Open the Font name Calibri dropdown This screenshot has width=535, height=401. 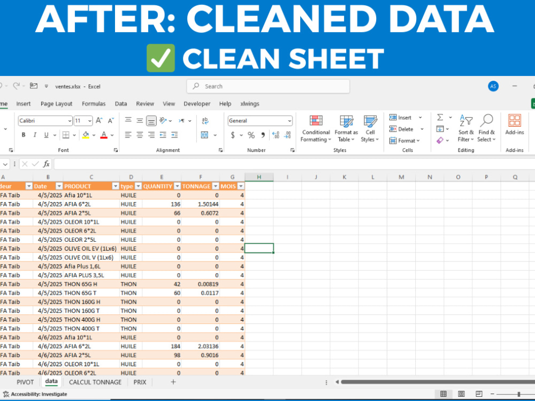tap(70, 121)
